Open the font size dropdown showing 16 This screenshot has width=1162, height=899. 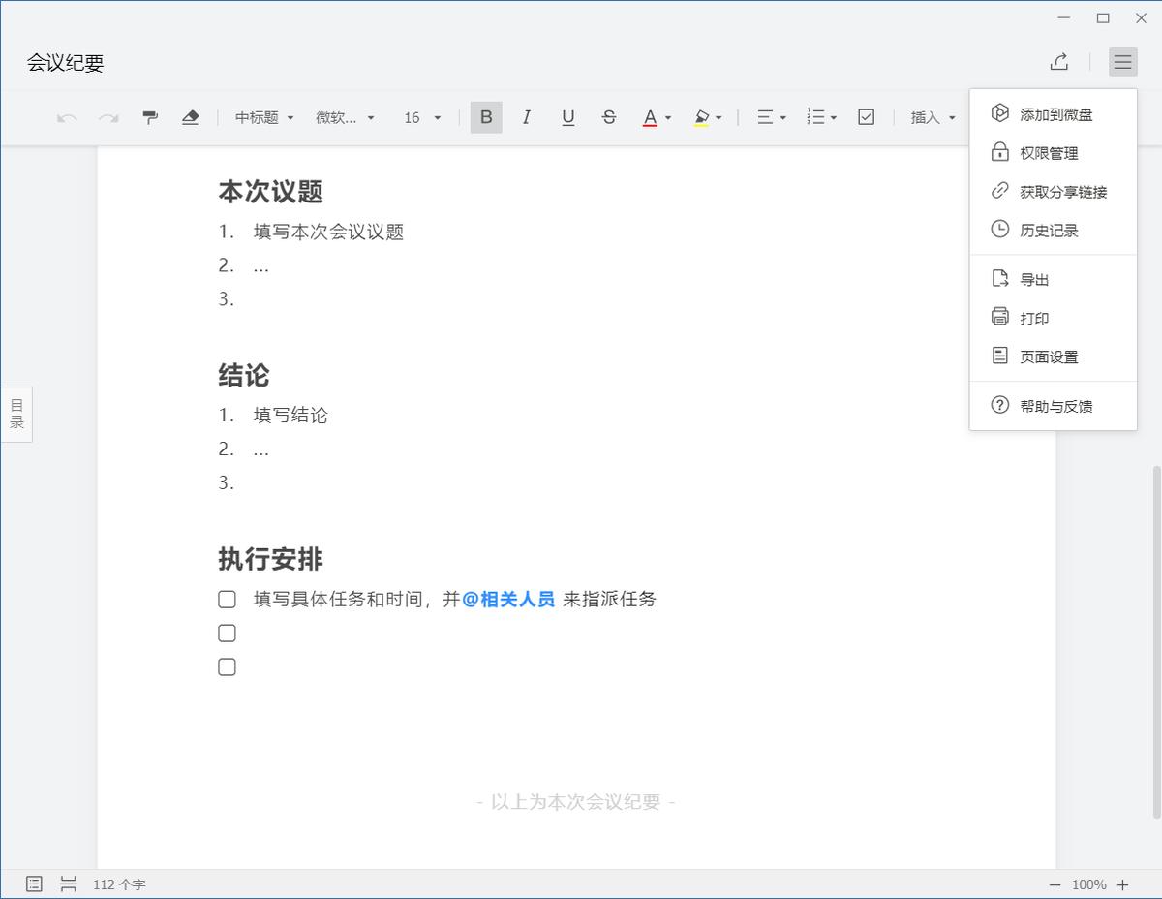(420, 117)
